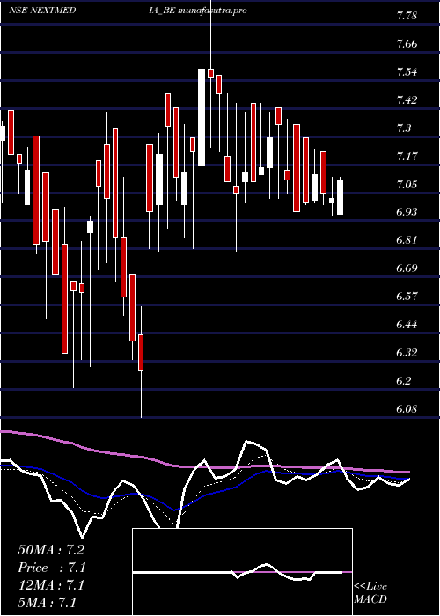Click the 7.17 price axis label
Viewport: 440px width, 616px height.
(407, 156)
